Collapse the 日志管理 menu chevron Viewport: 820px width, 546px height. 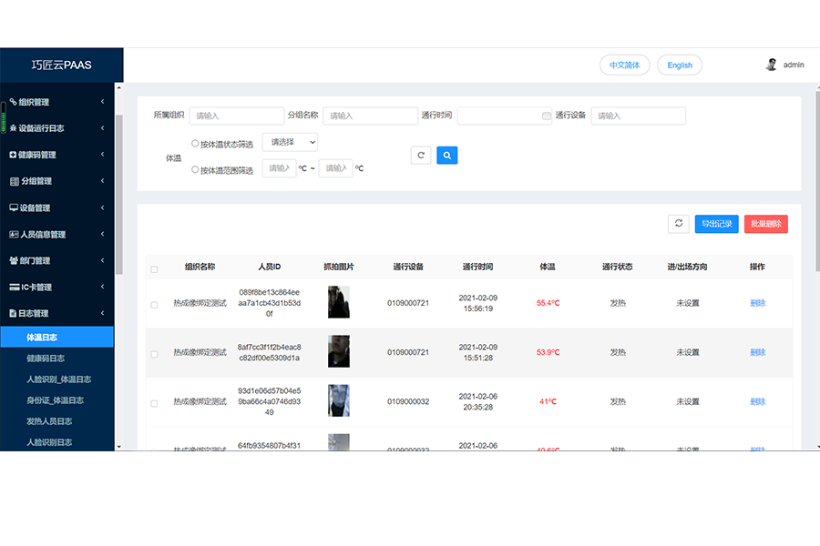pyautogui.click(x=102, y=313)
